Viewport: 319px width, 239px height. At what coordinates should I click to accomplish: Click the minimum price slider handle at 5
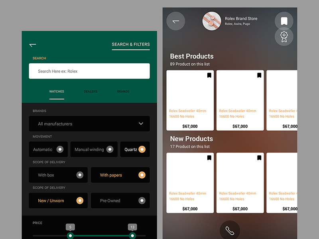tap(70, 235)
